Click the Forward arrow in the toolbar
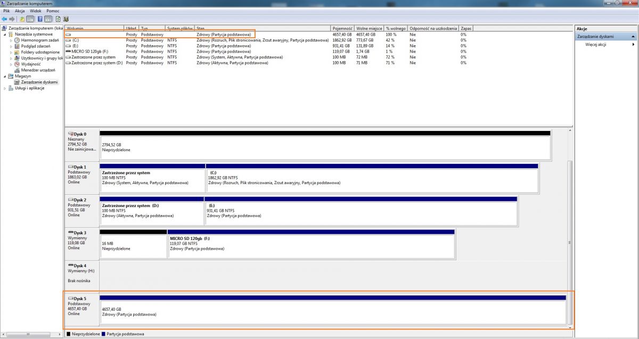The image size is (639, 339). (x=12, y=19)
